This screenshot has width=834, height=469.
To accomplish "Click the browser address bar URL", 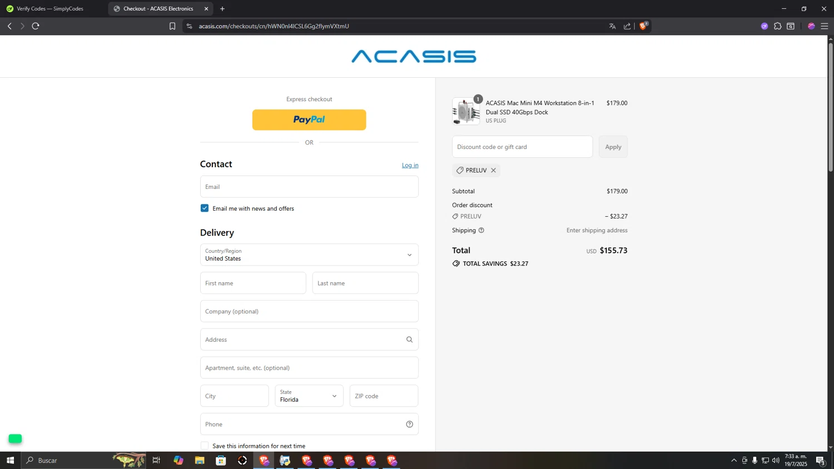I will [274, 26].
